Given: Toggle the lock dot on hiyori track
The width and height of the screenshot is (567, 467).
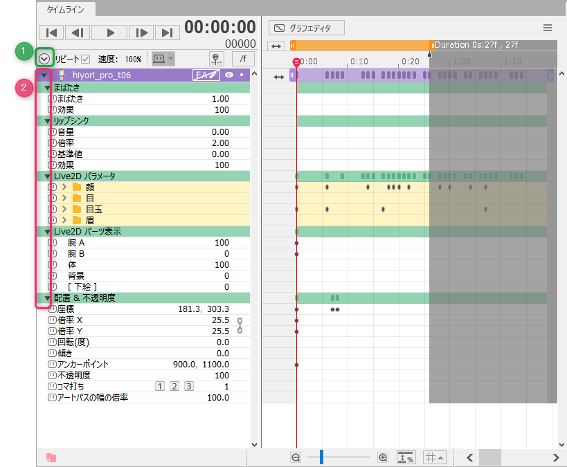Looking at the screenshot, I should (x=242, y=75).
